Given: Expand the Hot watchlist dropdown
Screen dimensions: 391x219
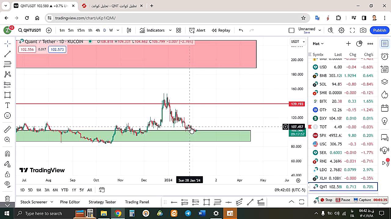Looking at the screenshot, I should (318, 44).
